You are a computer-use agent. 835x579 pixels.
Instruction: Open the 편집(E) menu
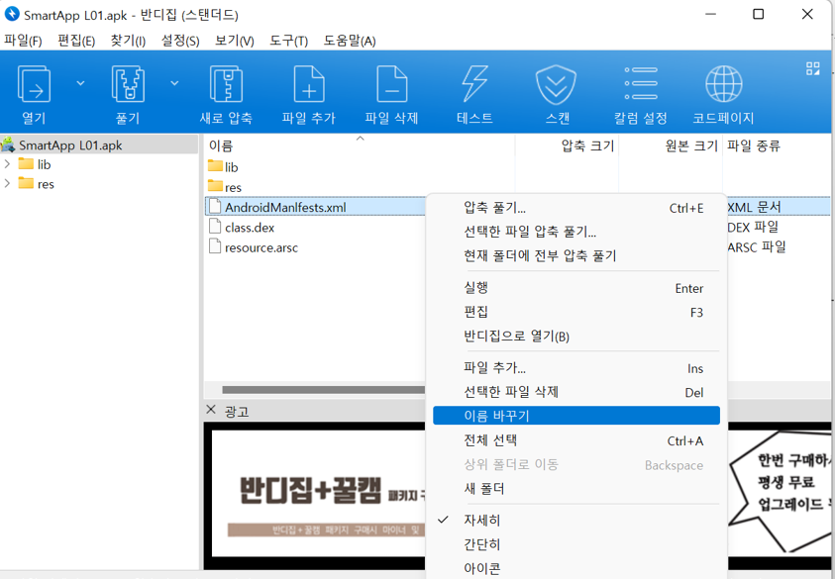[76, 41]
